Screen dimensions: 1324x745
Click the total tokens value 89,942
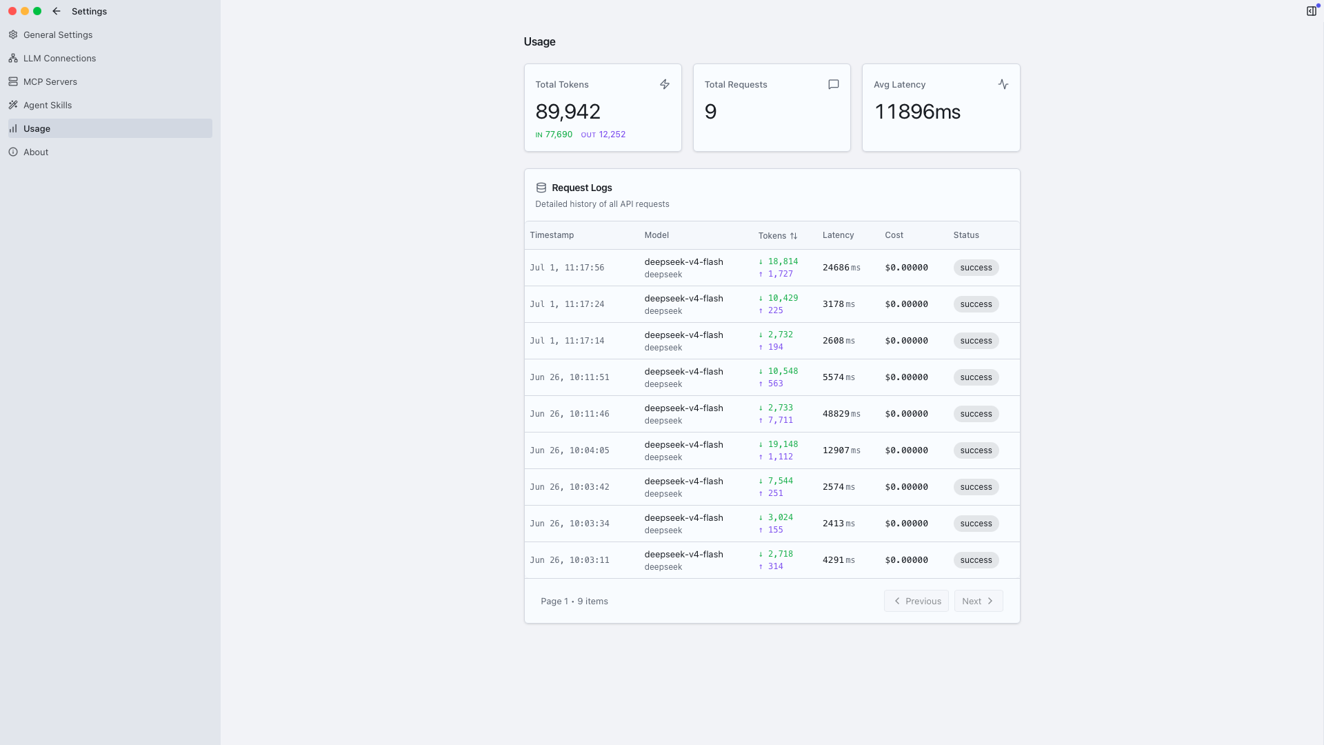coord(568,112)
